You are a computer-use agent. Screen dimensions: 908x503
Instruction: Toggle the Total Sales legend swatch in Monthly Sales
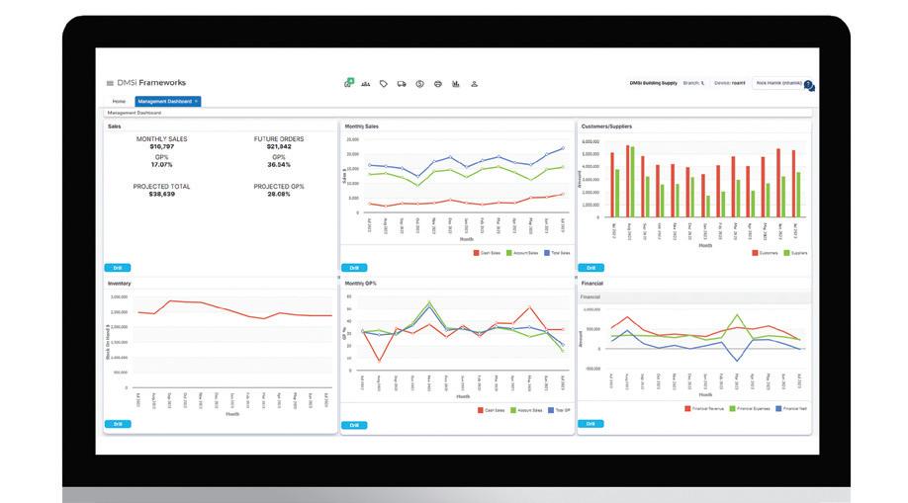tap(547, 253)
